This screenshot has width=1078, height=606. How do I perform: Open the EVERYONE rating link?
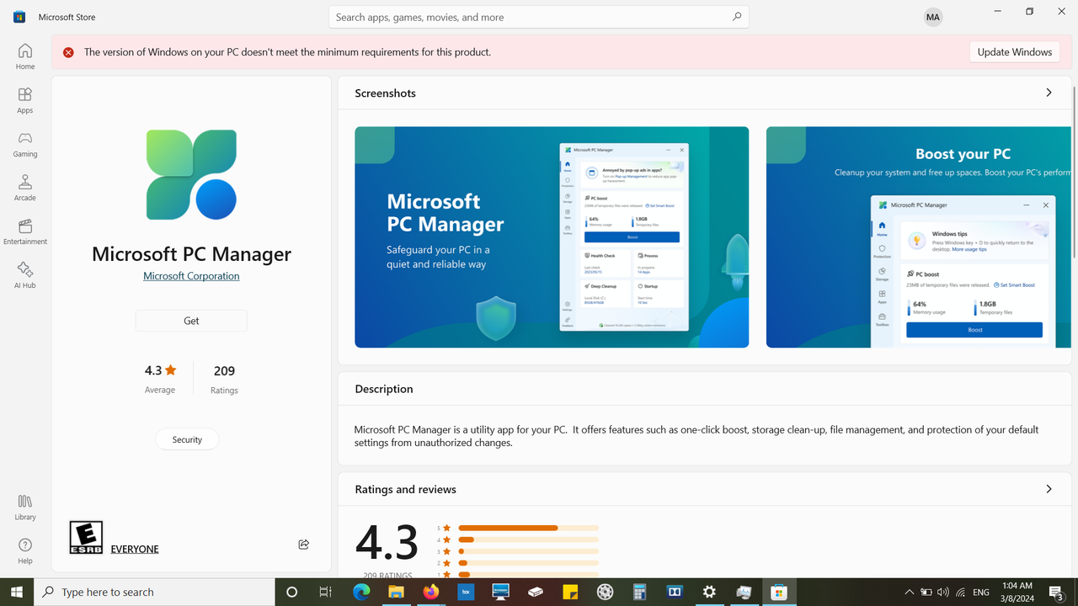[x=135, y=549]
